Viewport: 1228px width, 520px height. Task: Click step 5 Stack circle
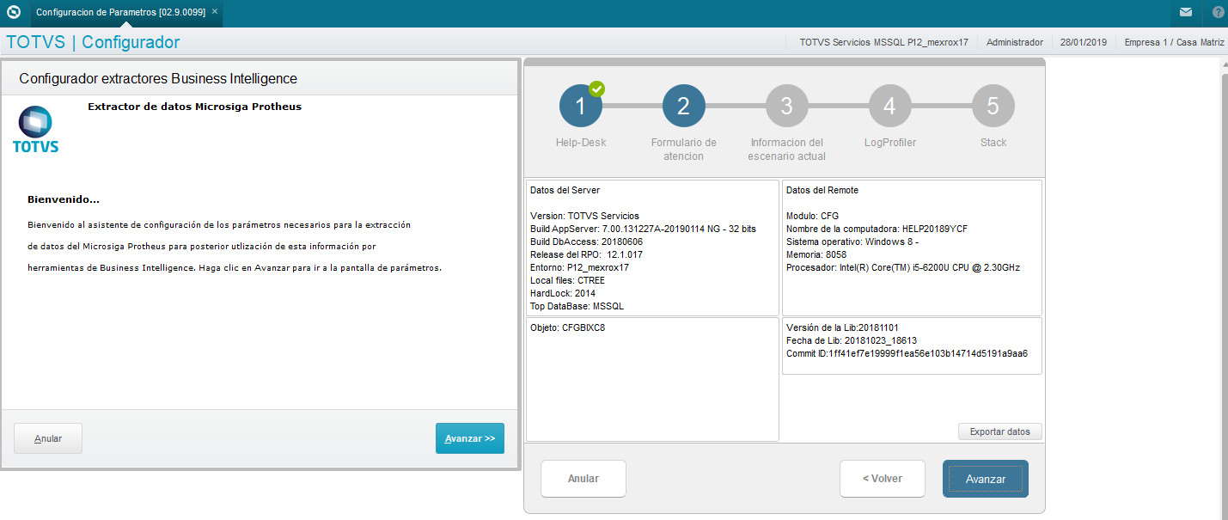[x=993, y=107]
